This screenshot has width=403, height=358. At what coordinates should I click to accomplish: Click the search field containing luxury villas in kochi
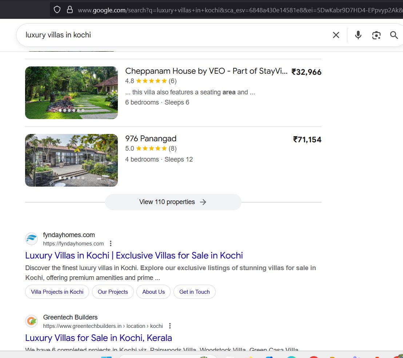point(175,35)
